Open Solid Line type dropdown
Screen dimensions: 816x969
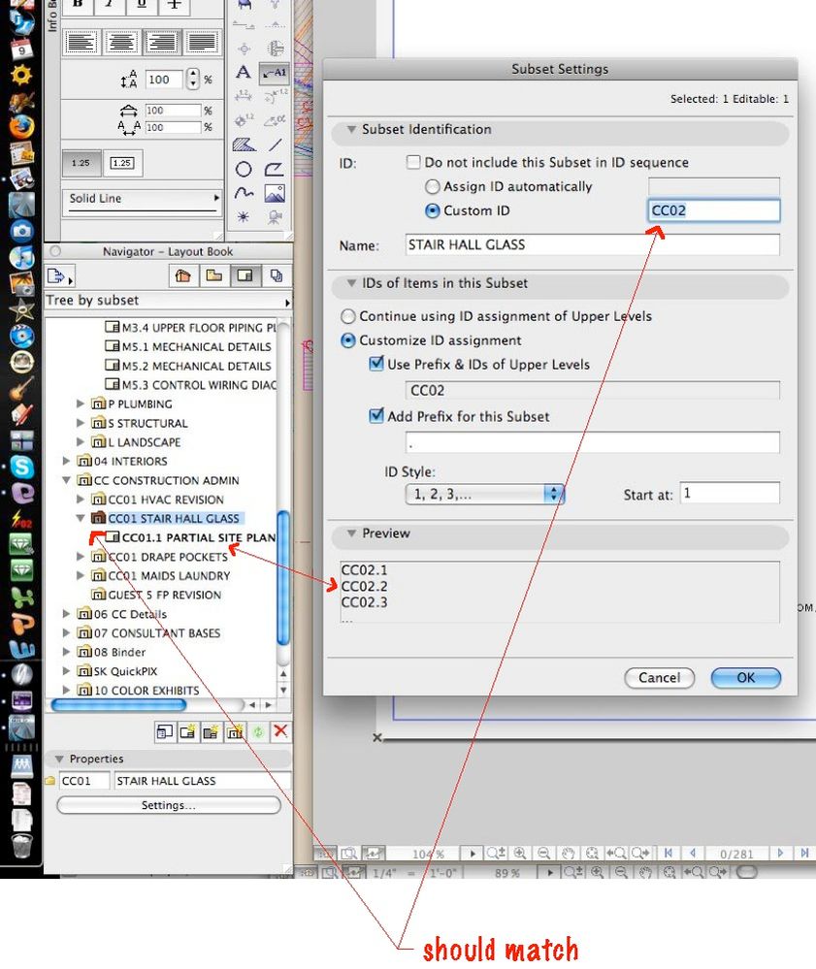[x=144, y=201]
